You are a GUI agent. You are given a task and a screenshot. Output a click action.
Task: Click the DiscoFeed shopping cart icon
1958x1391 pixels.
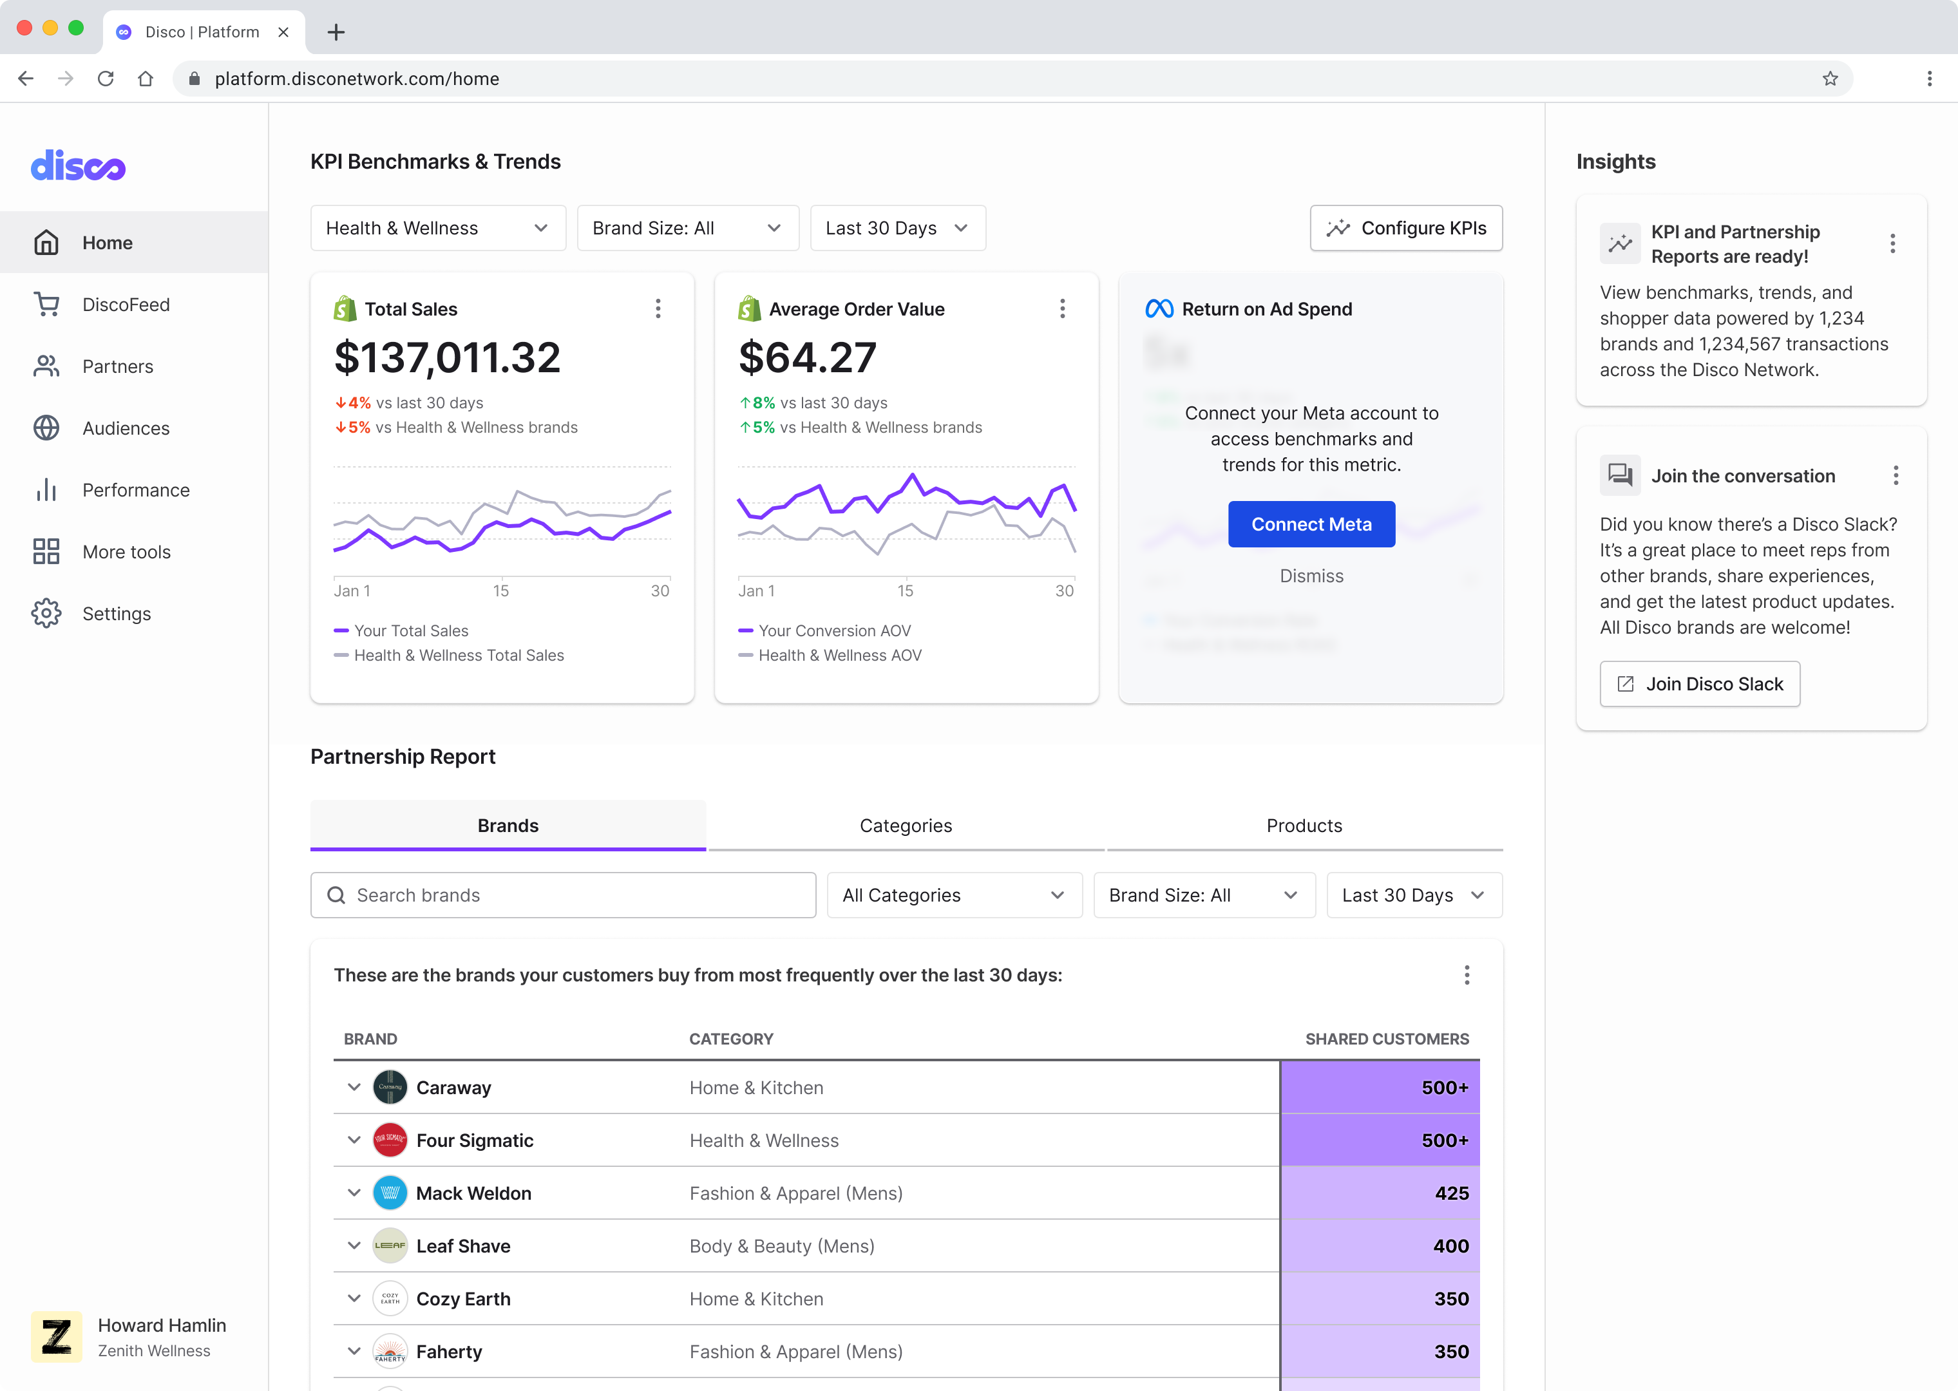coord(46,304)
